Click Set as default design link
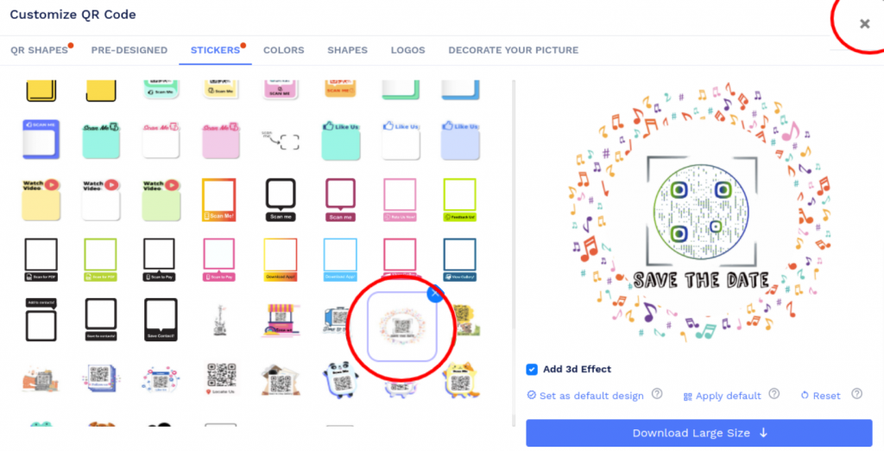Viewport: 884px width, 451px height. [585, 396]
